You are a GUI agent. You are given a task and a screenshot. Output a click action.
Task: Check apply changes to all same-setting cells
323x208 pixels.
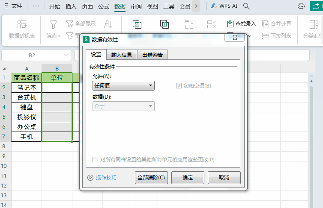coord(95,160)
